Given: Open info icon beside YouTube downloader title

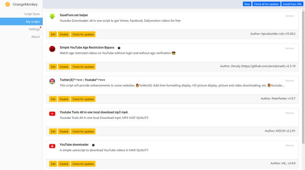Looking at the screenshot, I should [x=93, y=145].
